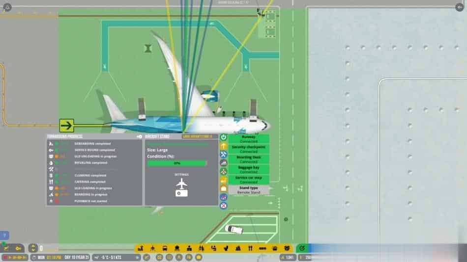Click the blue circle icon with red X
The image size is (467, 262).
tap(223, 206)
